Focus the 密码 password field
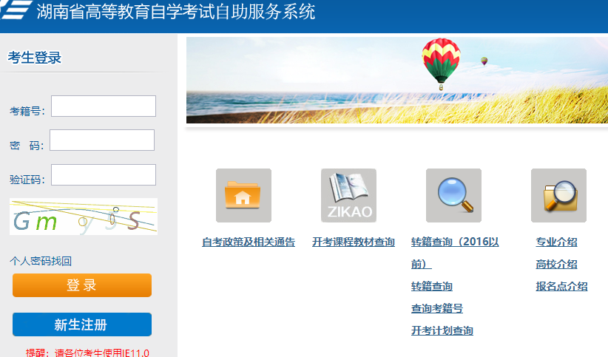608x357 pixels. click(x=102, y=140)
